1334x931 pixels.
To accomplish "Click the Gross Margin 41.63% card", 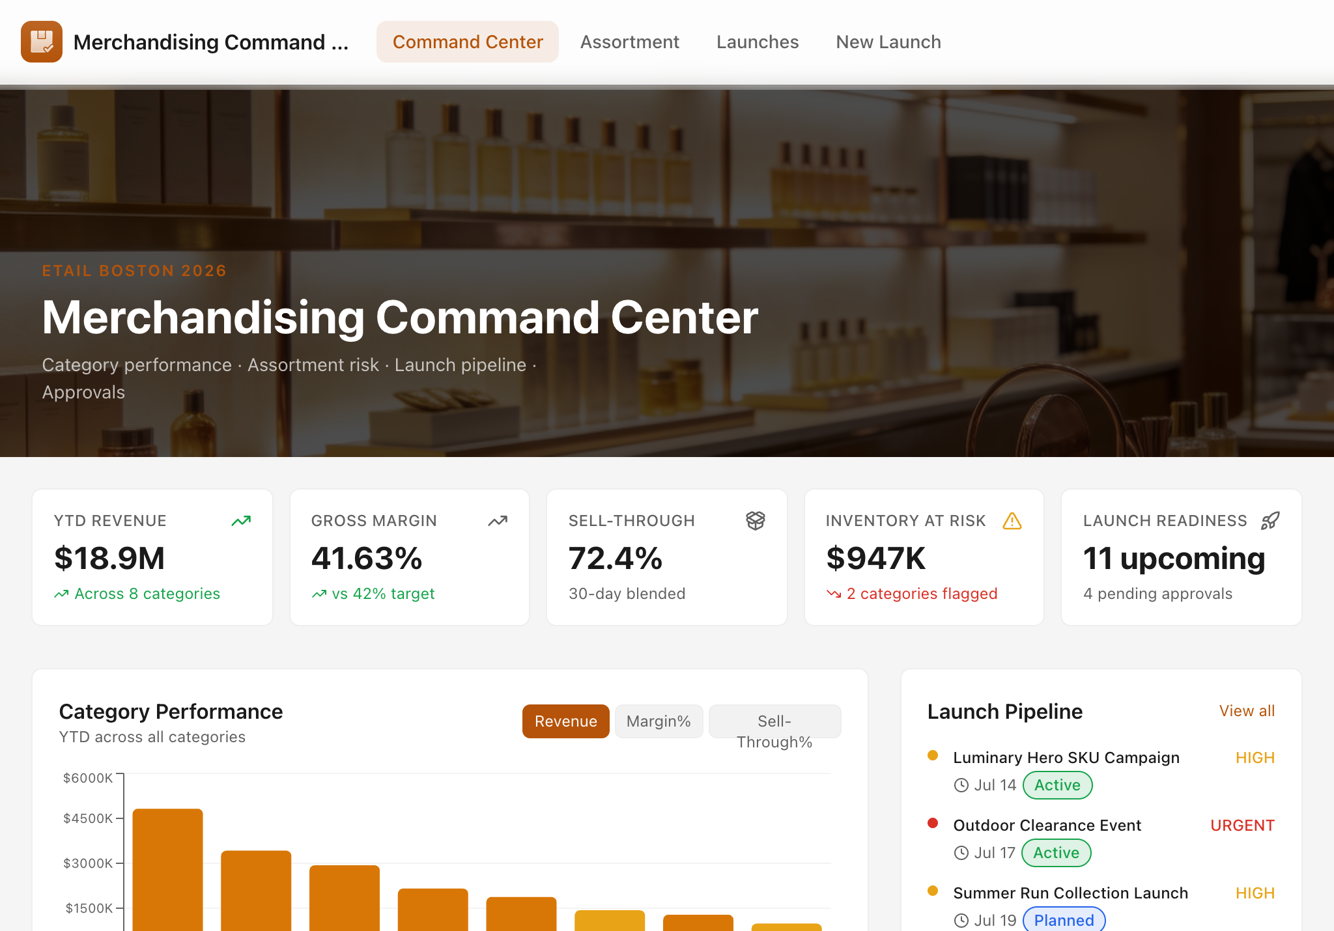I will [x=410, y=557].
